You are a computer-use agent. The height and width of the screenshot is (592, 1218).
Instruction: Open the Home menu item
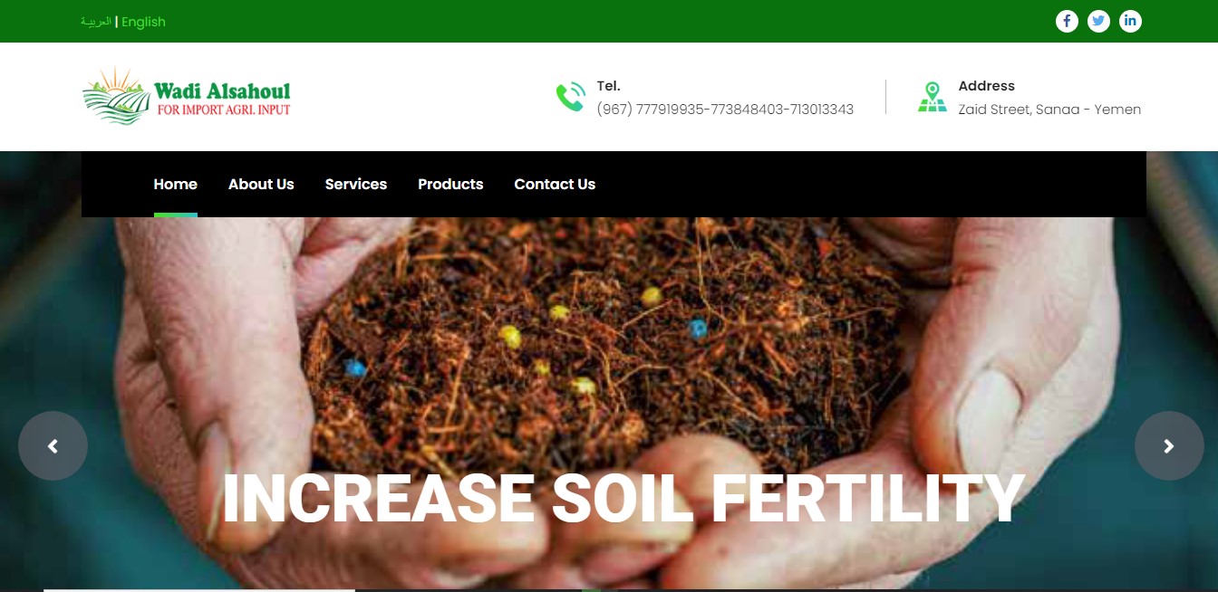(x=175, y=184)
